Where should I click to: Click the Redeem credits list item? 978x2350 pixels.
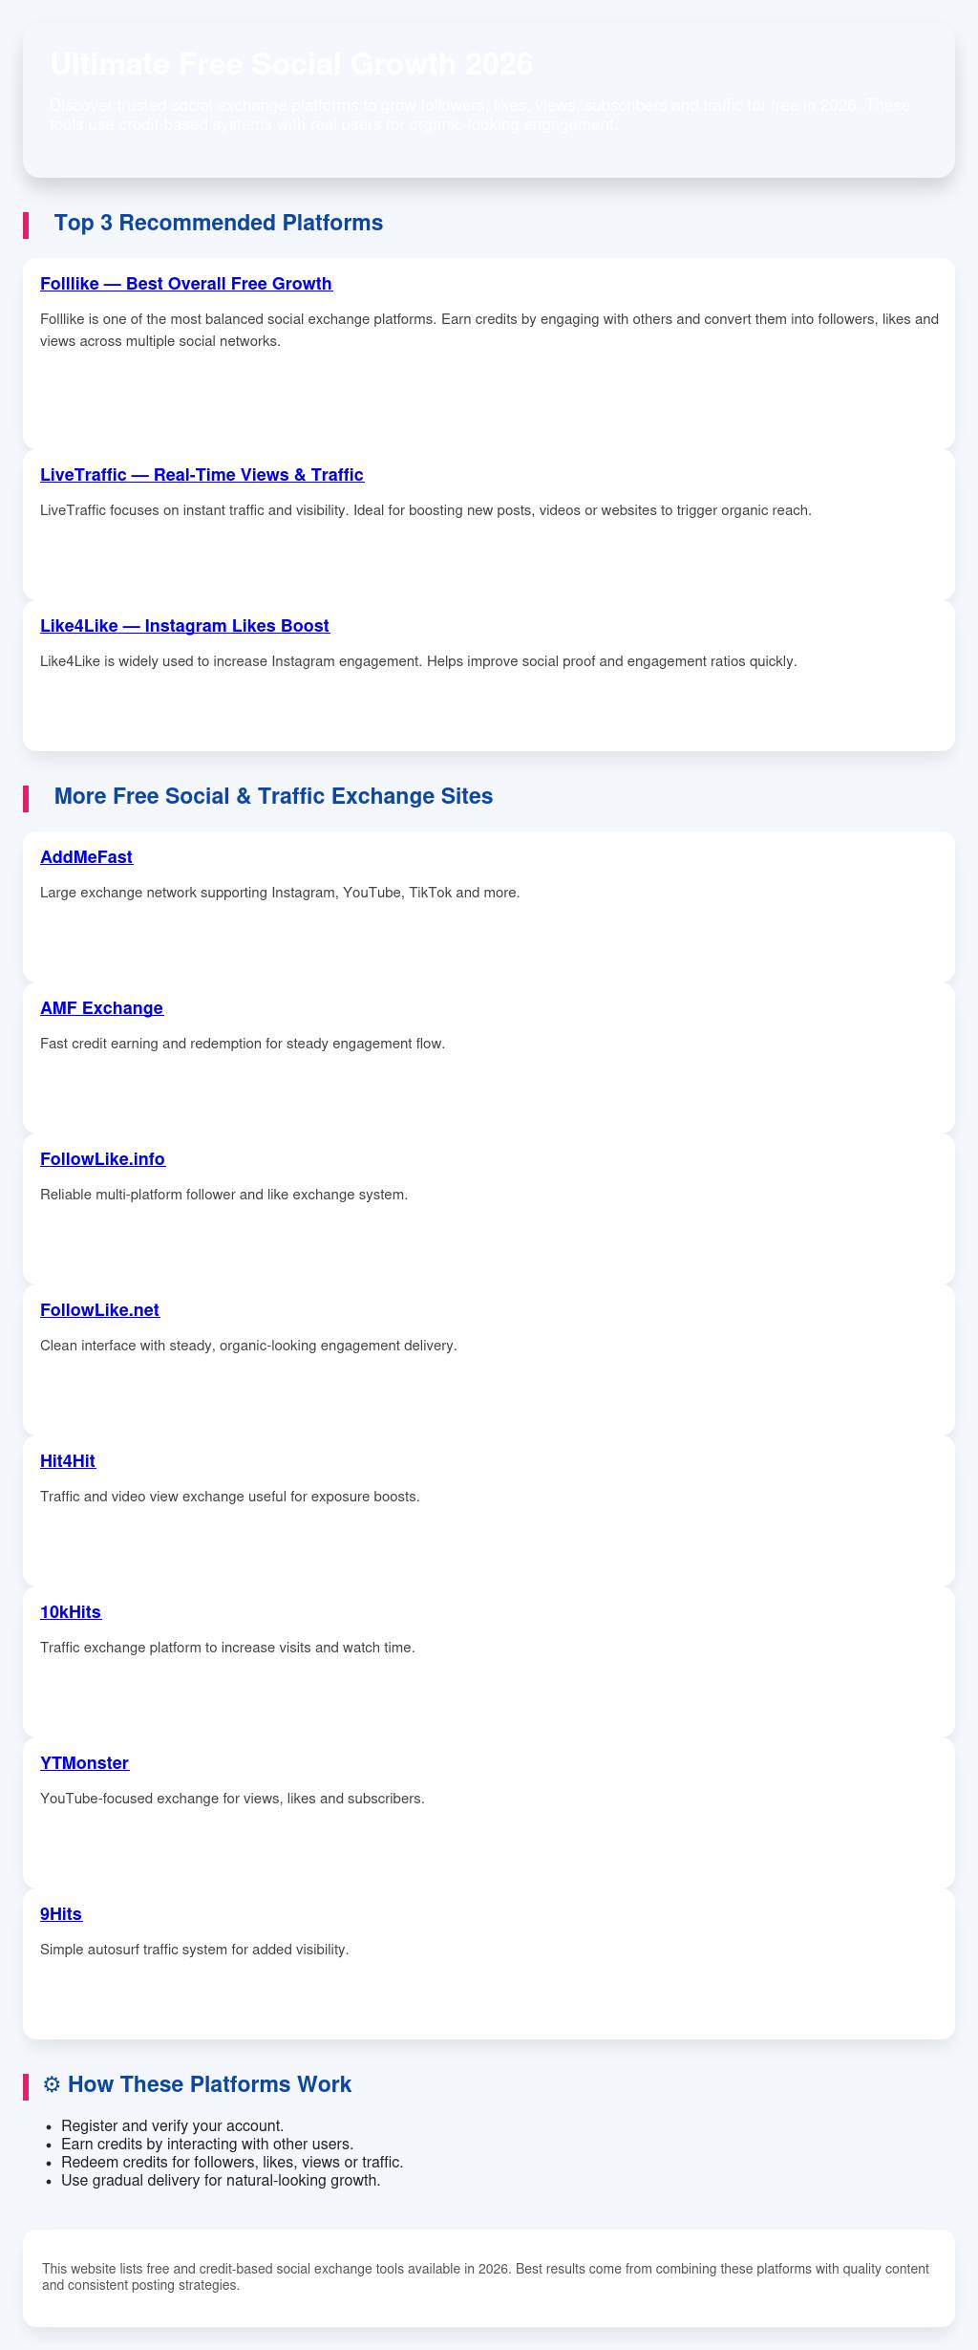point(231,2162)
